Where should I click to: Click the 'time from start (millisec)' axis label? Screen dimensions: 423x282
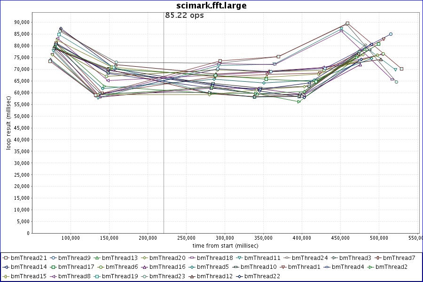click(x=225, y=246)
